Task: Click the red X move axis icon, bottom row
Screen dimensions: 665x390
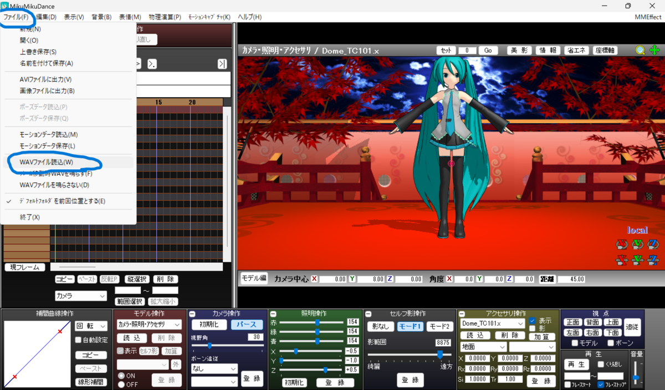Action: (x=622, y=260)
